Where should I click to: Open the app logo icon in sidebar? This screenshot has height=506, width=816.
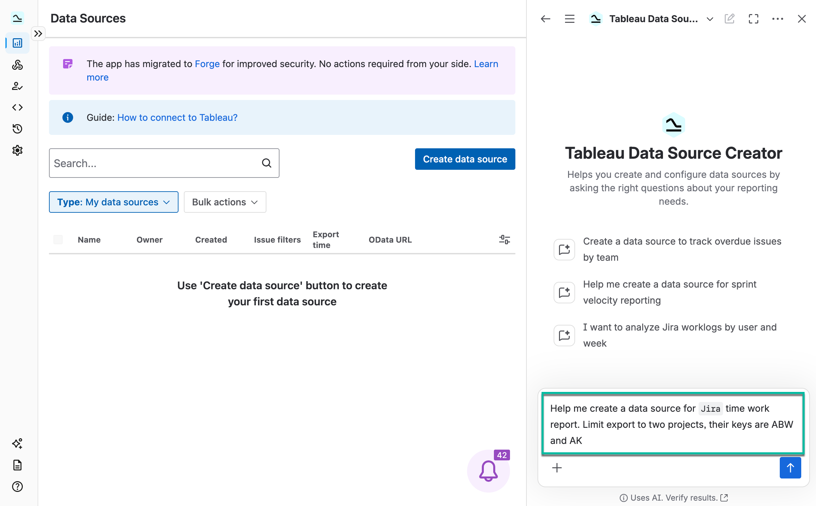click(x=17, y=18)
